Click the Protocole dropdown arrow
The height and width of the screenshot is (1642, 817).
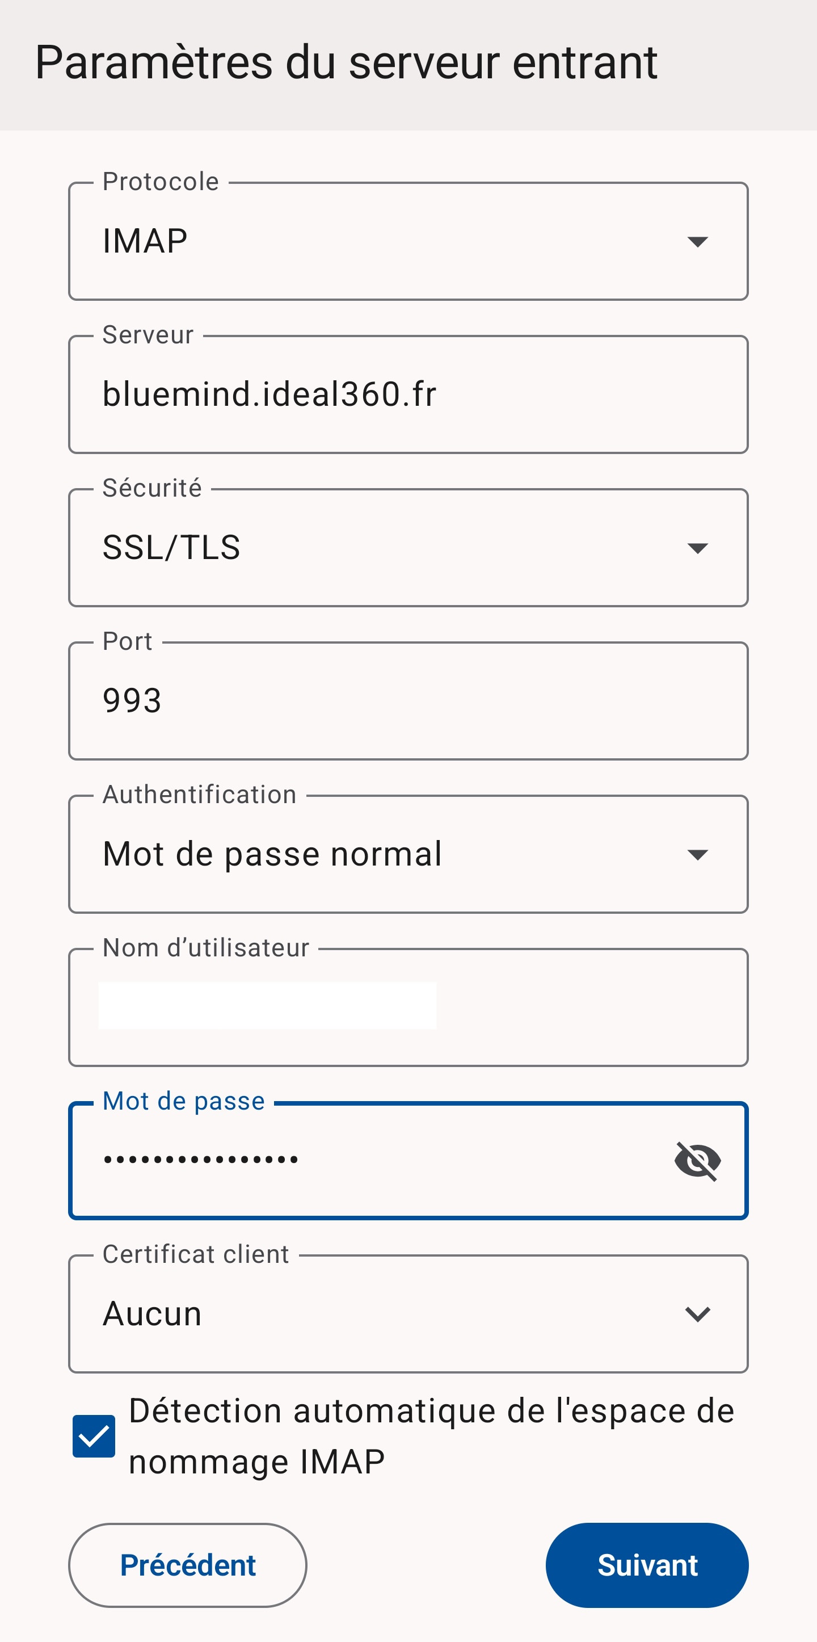[x=697, y=242]
